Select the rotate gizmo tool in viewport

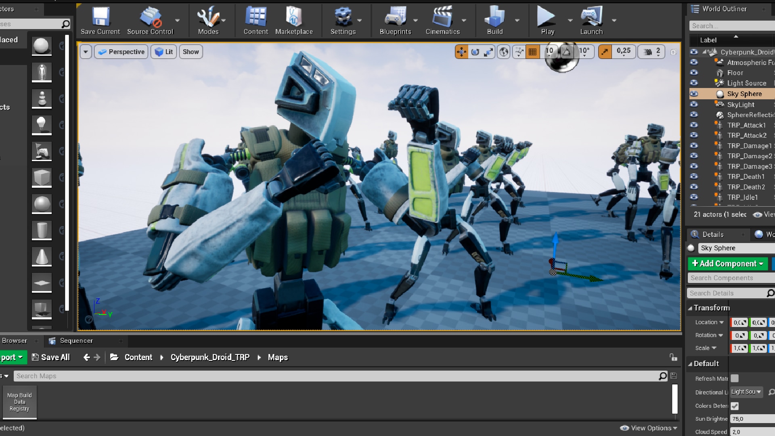(x=475, y=52)
